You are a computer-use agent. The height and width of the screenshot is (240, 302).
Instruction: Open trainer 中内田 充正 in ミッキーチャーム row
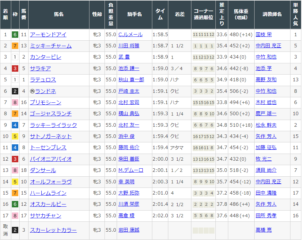(x=268, y=46)
